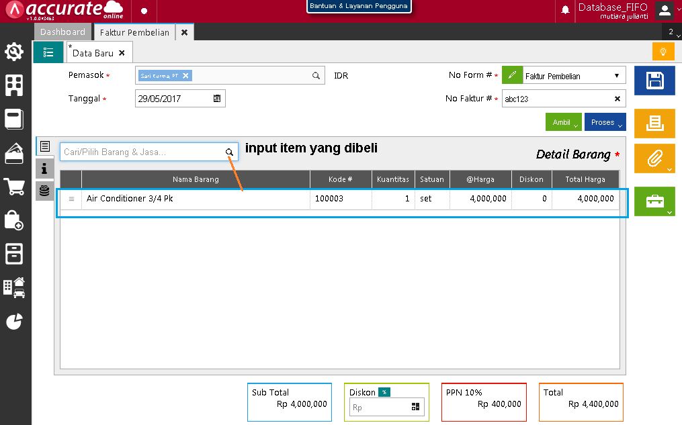This screenshot has height=425, width=682.
Task: Open the calendar for the Tanggal field
Action: point(216,98)
